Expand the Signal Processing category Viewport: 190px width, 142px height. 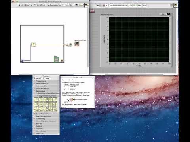pyautogui.click(x=46, y=114)
